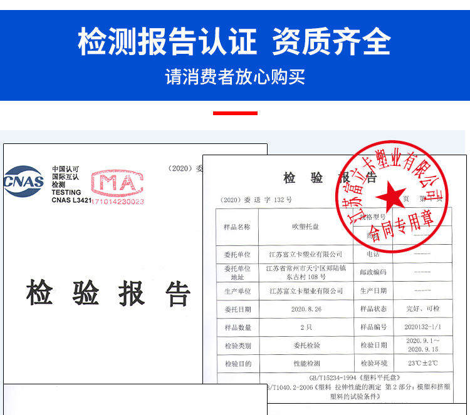Click the standard GB/T15234-1994《塑料平托盘》
This screenshot has height=415, width=470.
(x=355, y=377)
